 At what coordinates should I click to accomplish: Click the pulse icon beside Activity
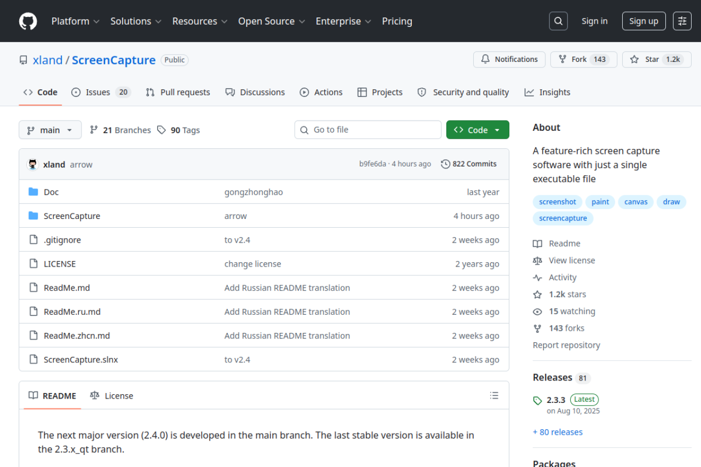tap(538, 278)
